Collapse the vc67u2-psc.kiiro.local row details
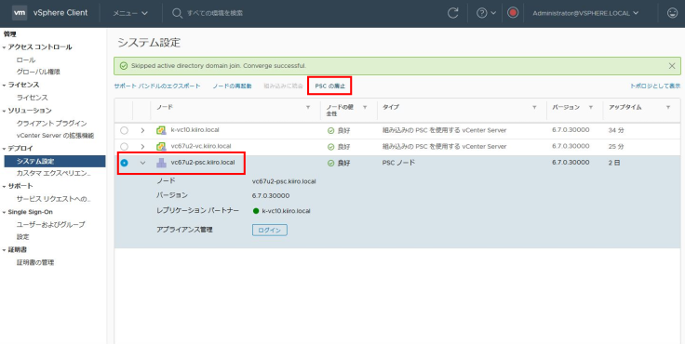685x344 pixels. [x=142, y=163]
